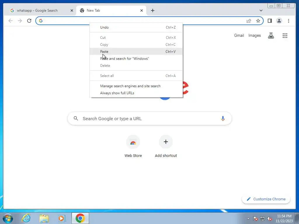Click the Chrome taskbar icon

(x=80, y=218)
